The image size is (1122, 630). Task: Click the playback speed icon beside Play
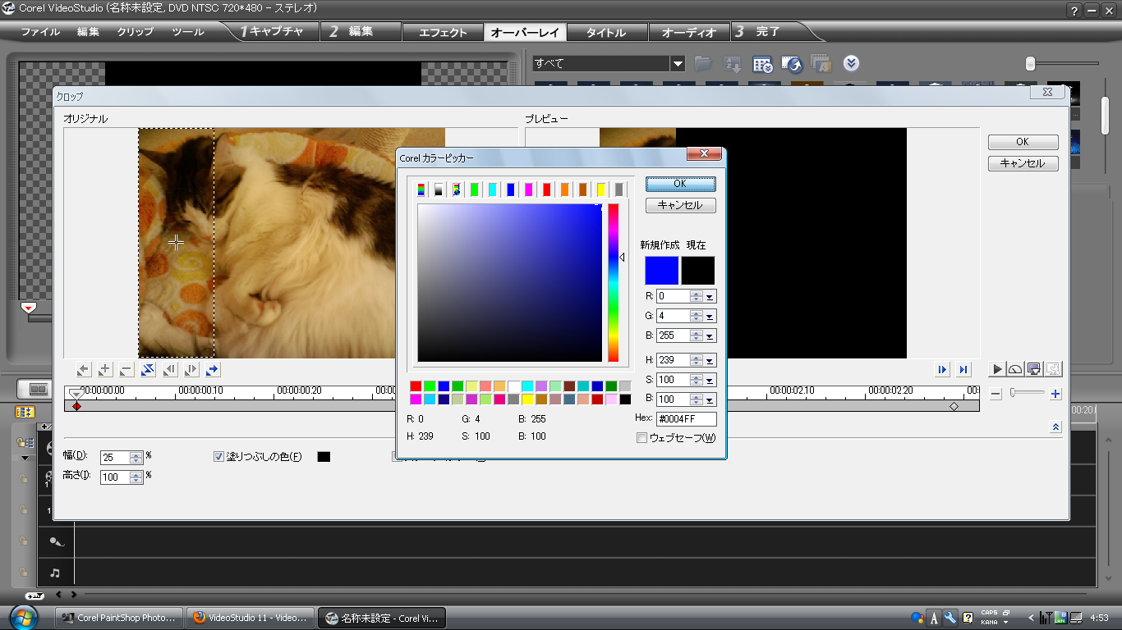tap(1015, 370)
